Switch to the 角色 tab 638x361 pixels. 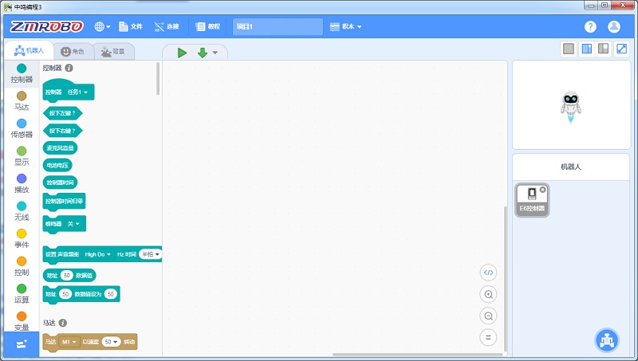[x=73, y=51]
